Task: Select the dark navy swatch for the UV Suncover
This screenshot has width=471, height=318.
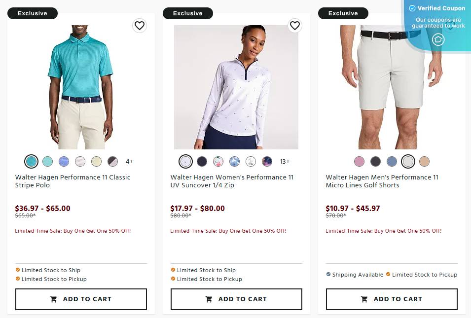Action: tap(202, 161)
